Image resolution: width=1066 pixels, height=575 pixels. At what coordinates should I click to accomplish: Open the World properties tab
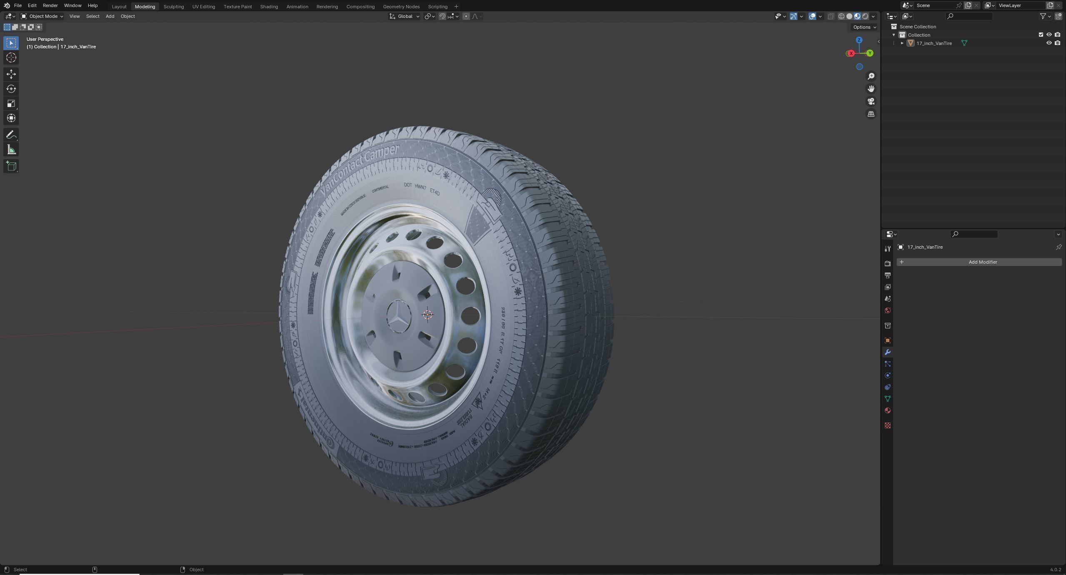point(887,310)
